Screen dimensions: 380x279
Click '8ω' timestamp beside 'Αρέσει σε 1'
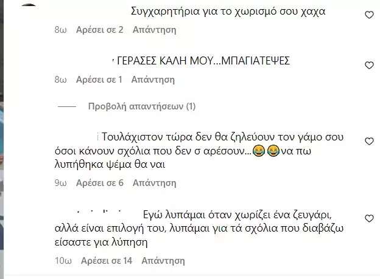click(60, 80)
